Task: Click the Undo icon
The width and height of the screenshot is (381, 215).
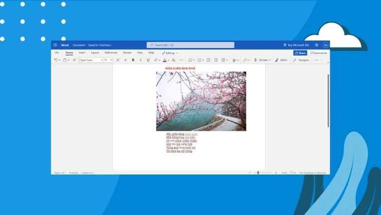Action: 56,60
